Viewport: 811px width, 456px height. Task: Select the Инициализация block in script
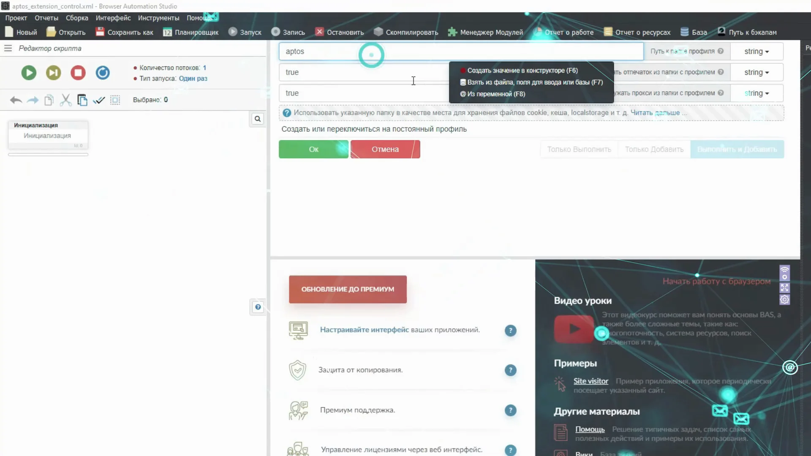tap(48, 136)
